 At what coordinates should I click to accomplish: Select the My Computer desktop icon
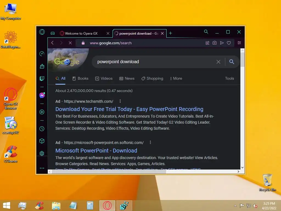[11, 11]
